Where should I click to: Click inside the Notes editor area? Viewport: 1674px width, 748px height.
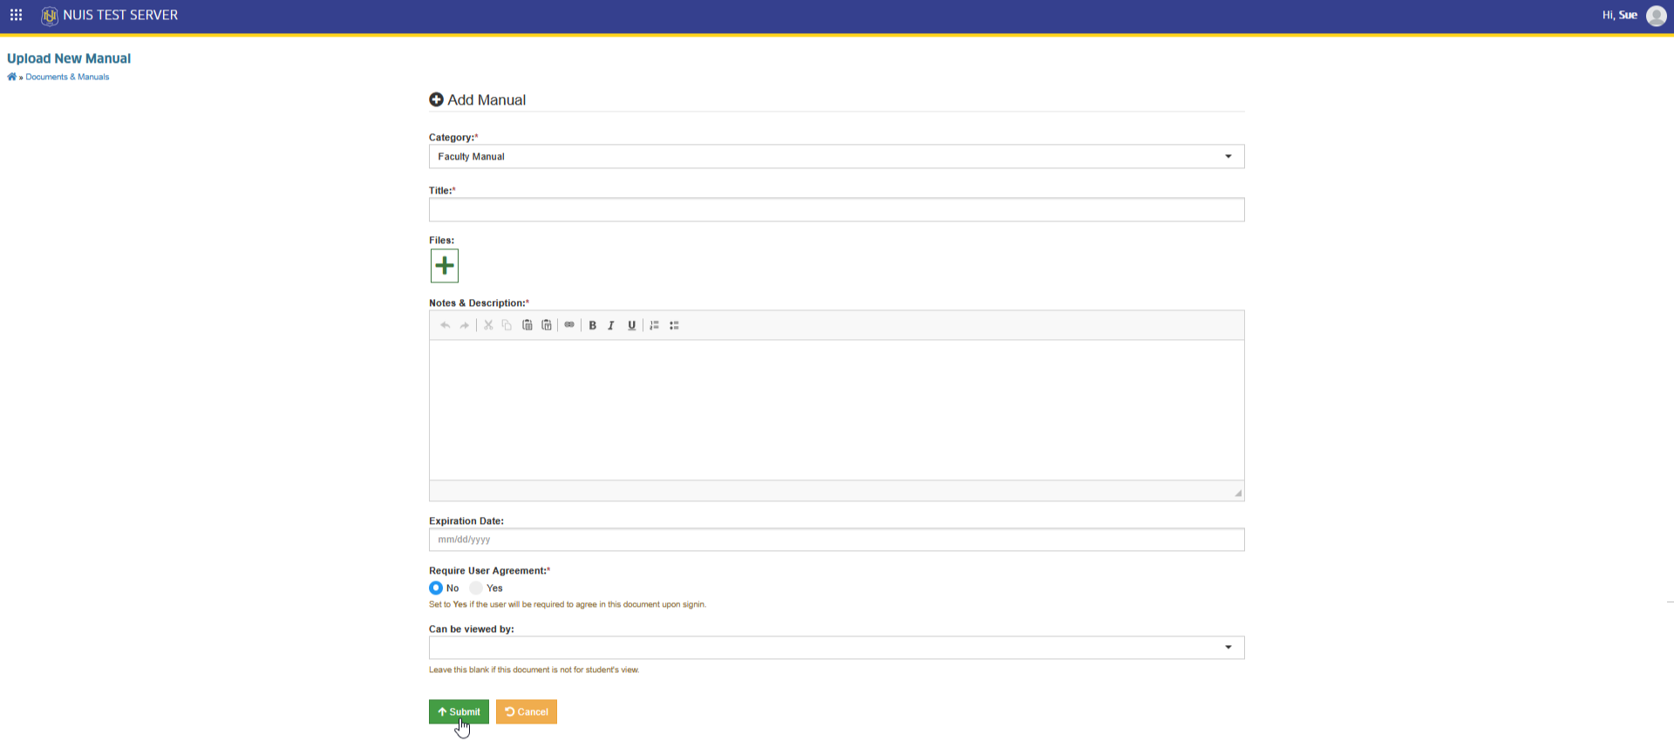[836, 410]
